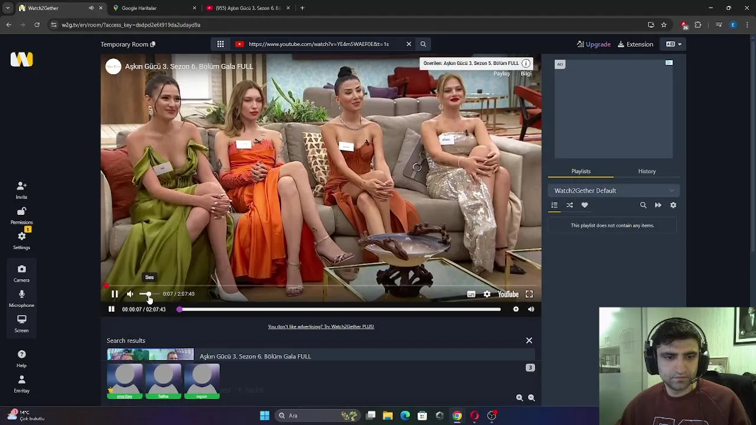
Task: Toggle playlist shuffle
Action: point(569,205)
